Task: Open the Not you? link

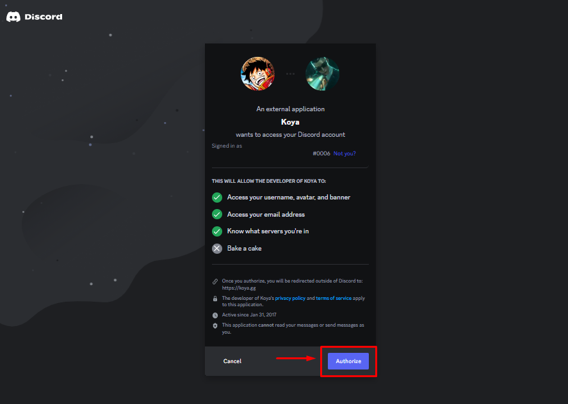Action: coord(345,153)
